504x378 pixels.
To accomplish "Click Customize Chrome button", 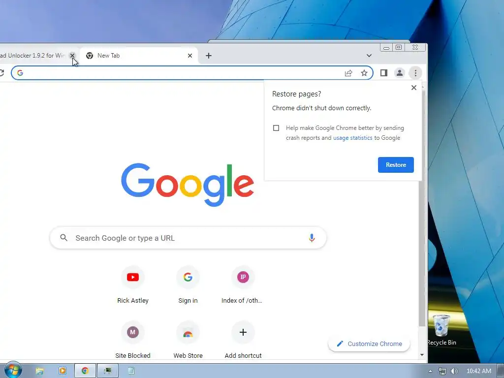I will 369,344.
